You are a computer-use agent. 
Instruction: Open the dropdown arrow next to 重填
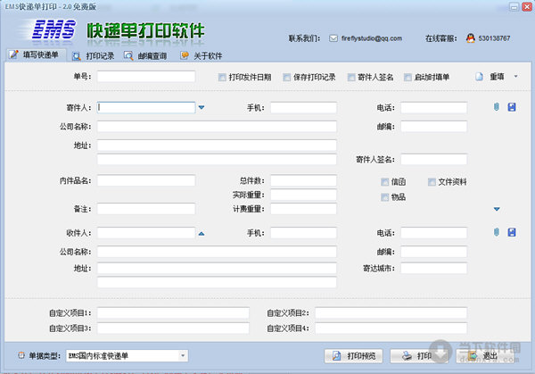point(516,77)
